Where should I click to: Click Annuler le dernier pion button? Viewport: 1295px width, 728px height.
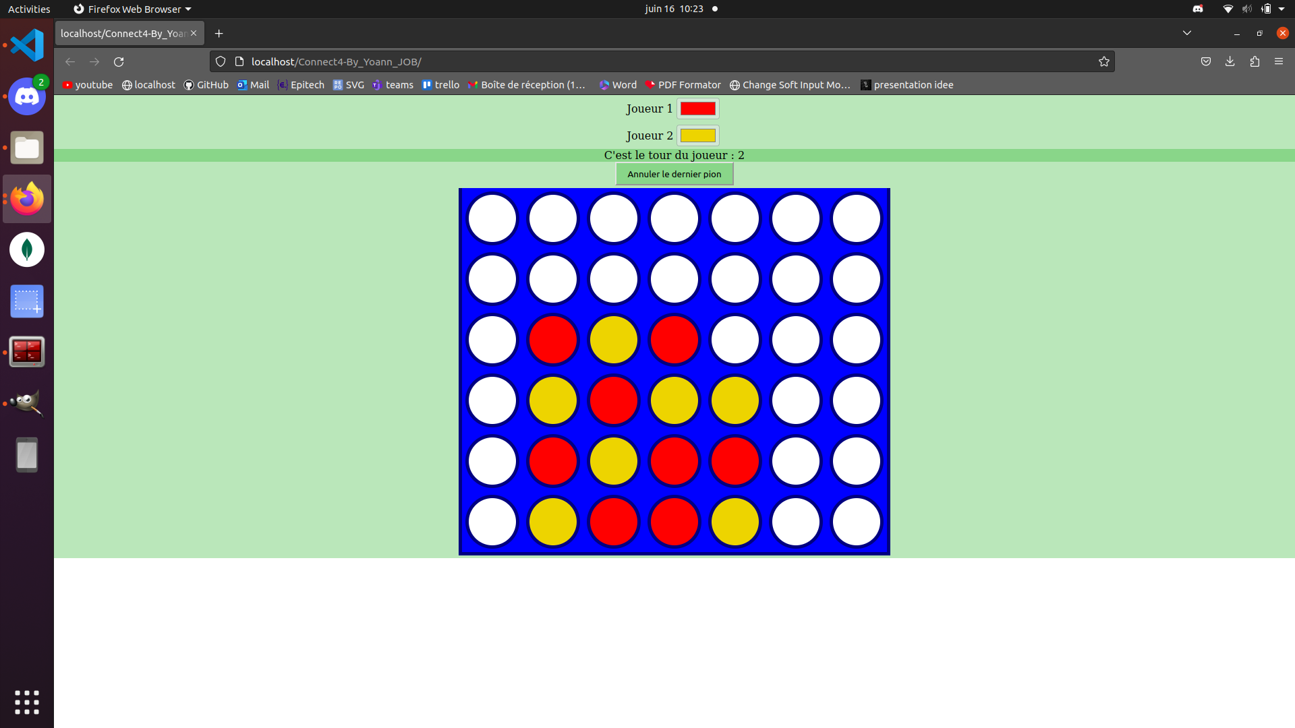pyautogui.click(x=674, y=174)
